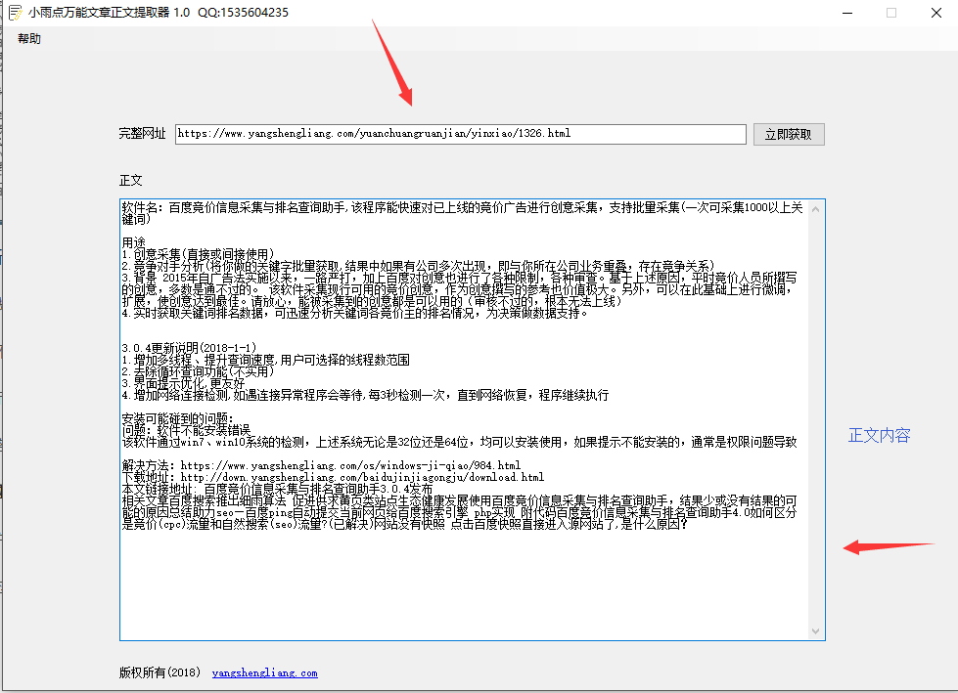Open the yangshengliang.com copyright link

(x=264, y=672)
